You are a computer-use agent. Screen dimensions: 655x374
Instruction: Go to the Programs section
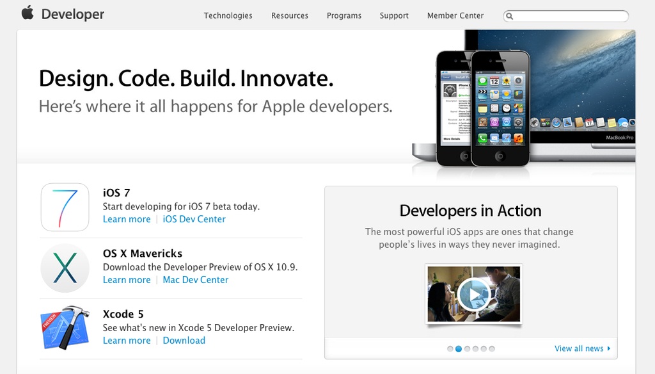point(344,15)
